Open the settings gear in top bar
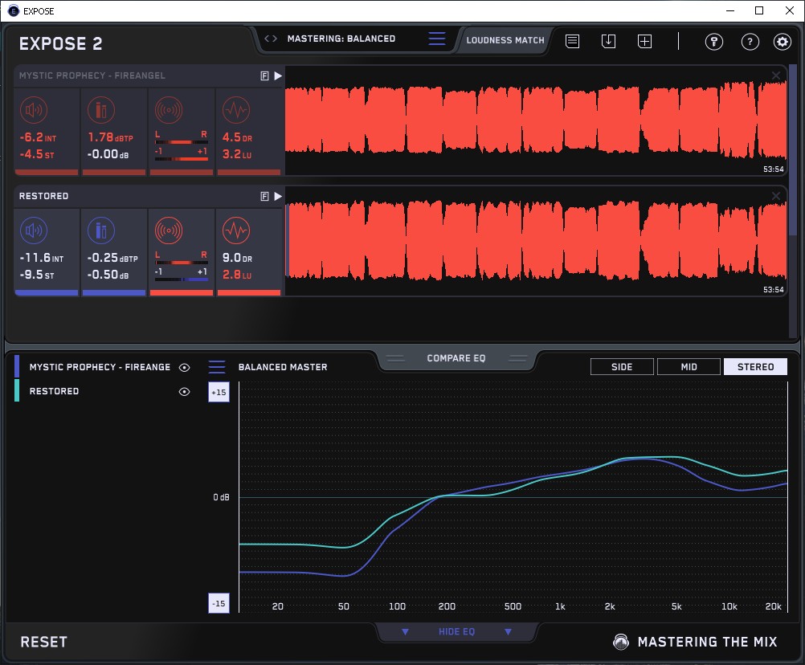The width and height of the screenshot is (805, 665). (x=782, y=42)
